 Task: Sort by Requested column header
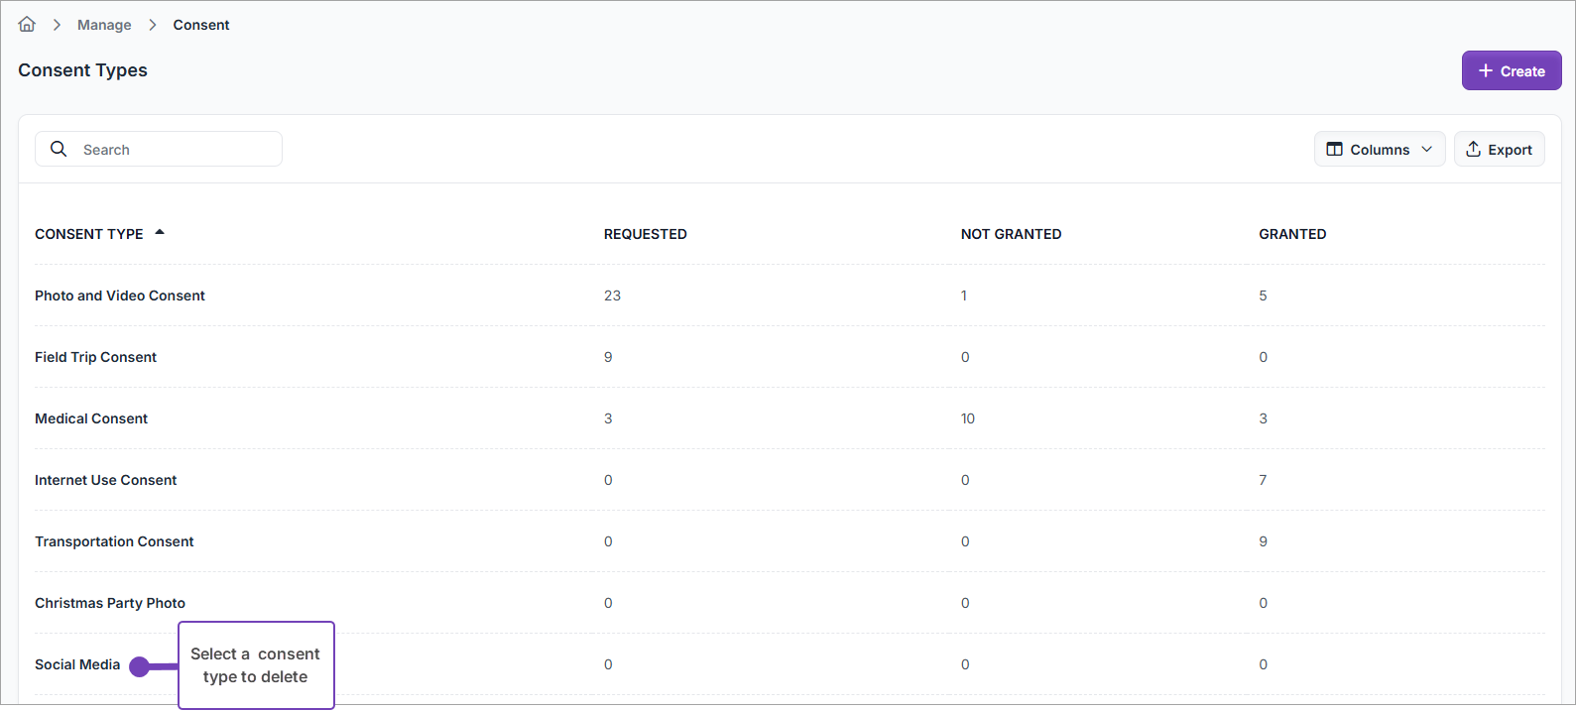point(645,234)
